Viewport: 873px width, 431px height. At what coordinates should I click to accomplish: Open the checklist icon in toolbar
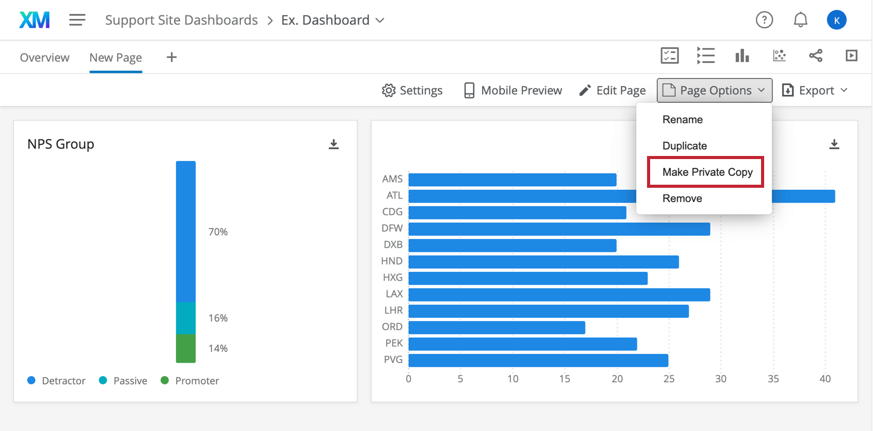coord(670,55)
